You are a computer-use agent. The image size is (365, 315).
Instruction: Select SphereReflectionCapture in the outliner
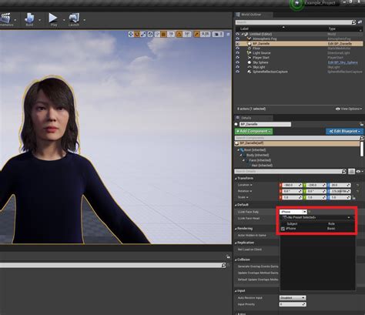[270, 72]
